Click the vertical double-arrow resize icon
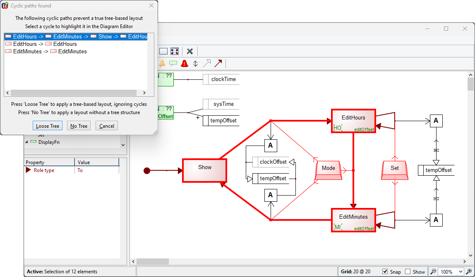The height and width of the screenshot is (277, 475). click(x=195, y=63)
